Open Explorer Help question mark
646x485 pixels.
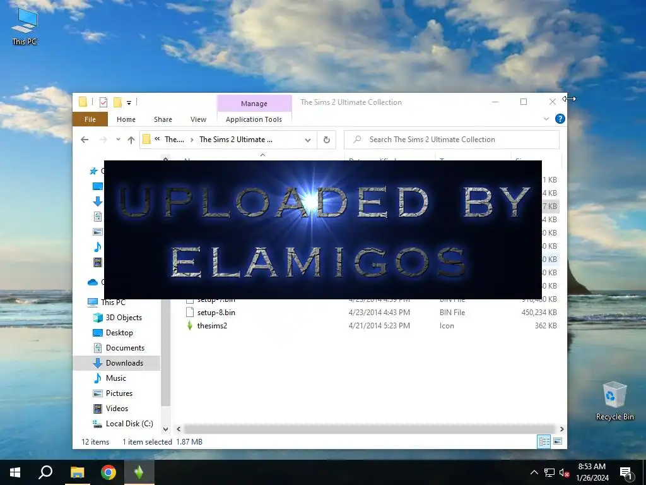click(x=560, y=119)
